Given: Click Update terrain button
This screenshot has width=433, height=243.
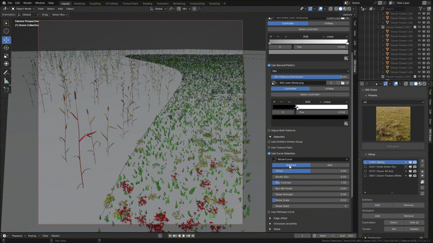Looking at the screenshot, I should point(414,229).
